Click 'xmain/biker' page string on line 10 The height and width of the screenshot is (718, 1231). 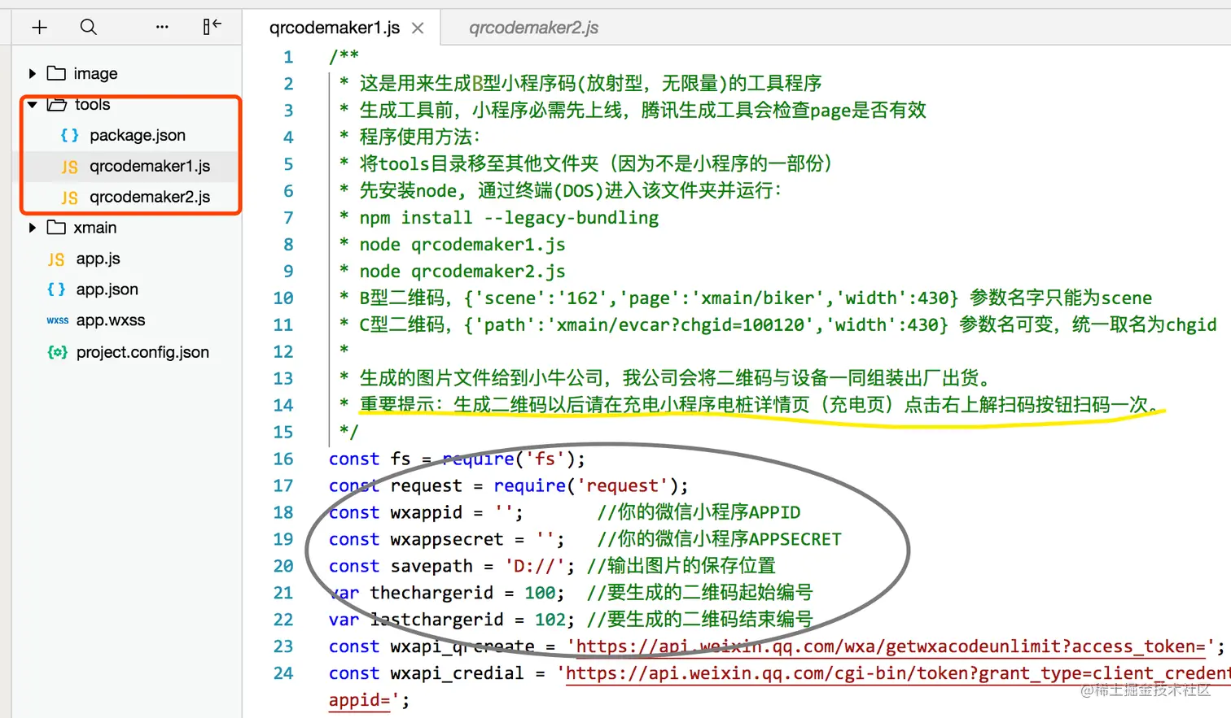click(761, 298)
